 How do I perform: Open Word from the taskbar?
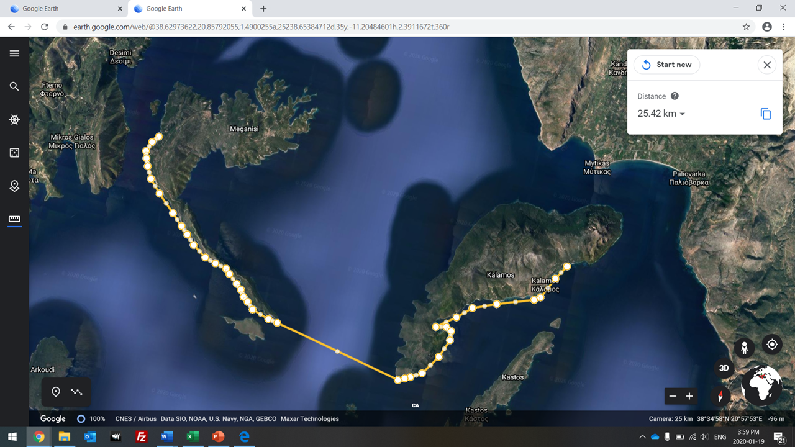point(166,436)
